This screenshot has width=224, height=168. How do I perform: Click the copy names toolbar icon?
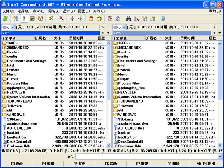[153, 19]
